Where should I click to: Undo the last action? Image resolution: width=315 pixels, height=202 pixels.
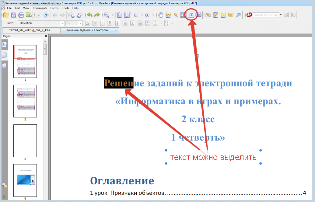(x=89, y=15)
